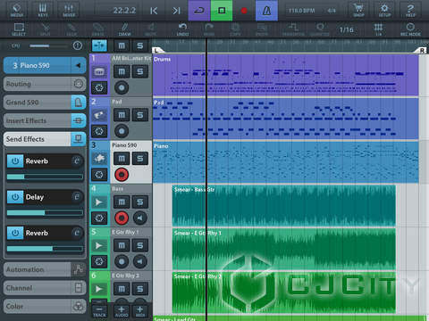The image size is (429, 321).
Task: Freeze the Pad track snowflake icon
Action: click(x=99, y=131)
